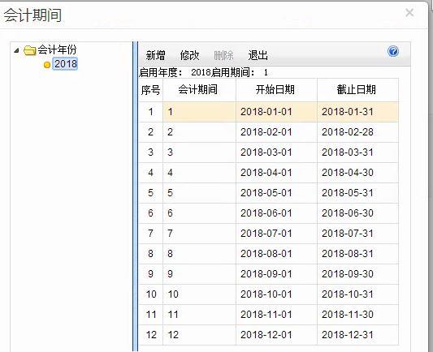Select start date 2018-10-01 cell
Viewport: 433px width, 352px height.
276,294
